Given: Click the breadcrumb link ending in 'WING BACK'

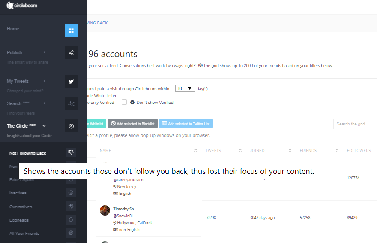Looking at the screenshot, I should coord(97,23).
